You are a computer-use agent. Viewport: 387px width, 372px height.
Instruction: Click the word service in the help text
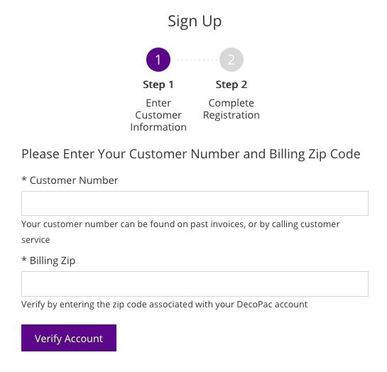[x=36, y=240]
